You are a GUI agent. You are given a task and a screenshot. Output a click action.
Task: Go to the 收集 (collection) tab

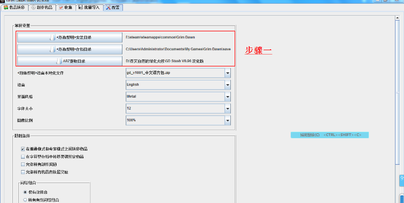click(x=65, y=8)
